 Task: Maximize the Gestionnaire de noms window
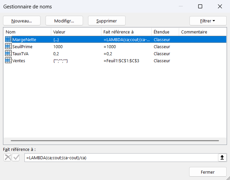[200, 6]
